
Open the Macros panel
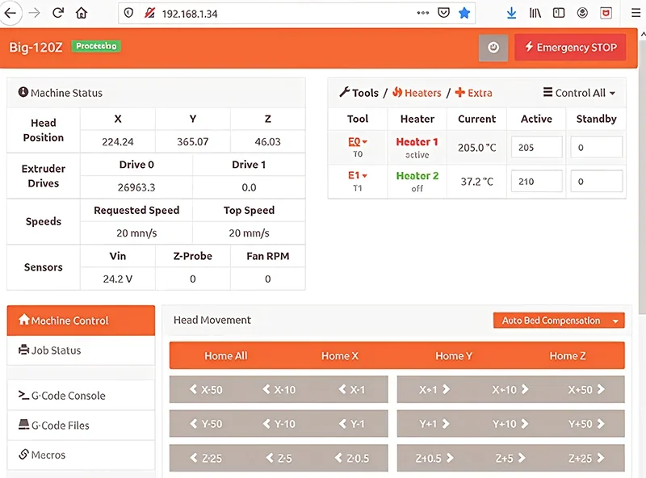(47, 455)
